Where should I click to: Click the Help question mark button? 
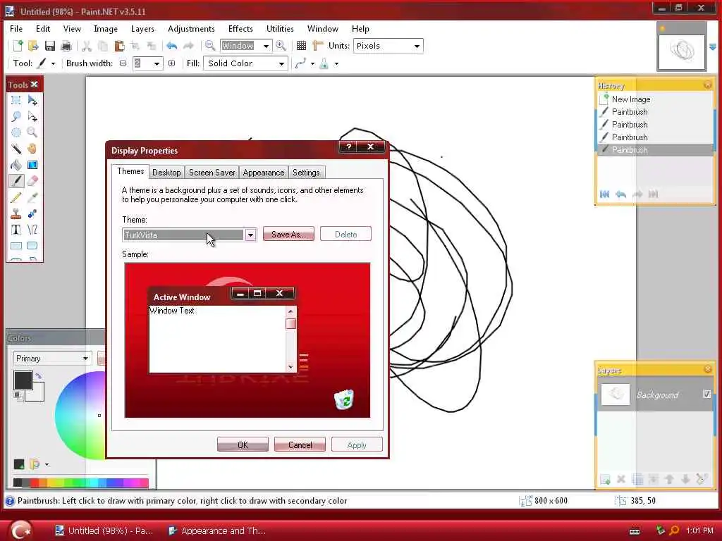pyautogui.click(x=348, y=147)
